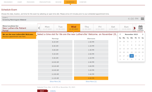Choose the 8:20 AM time slot
The height and width of the screenshot is (92, 152).
(x=55, y=42)
